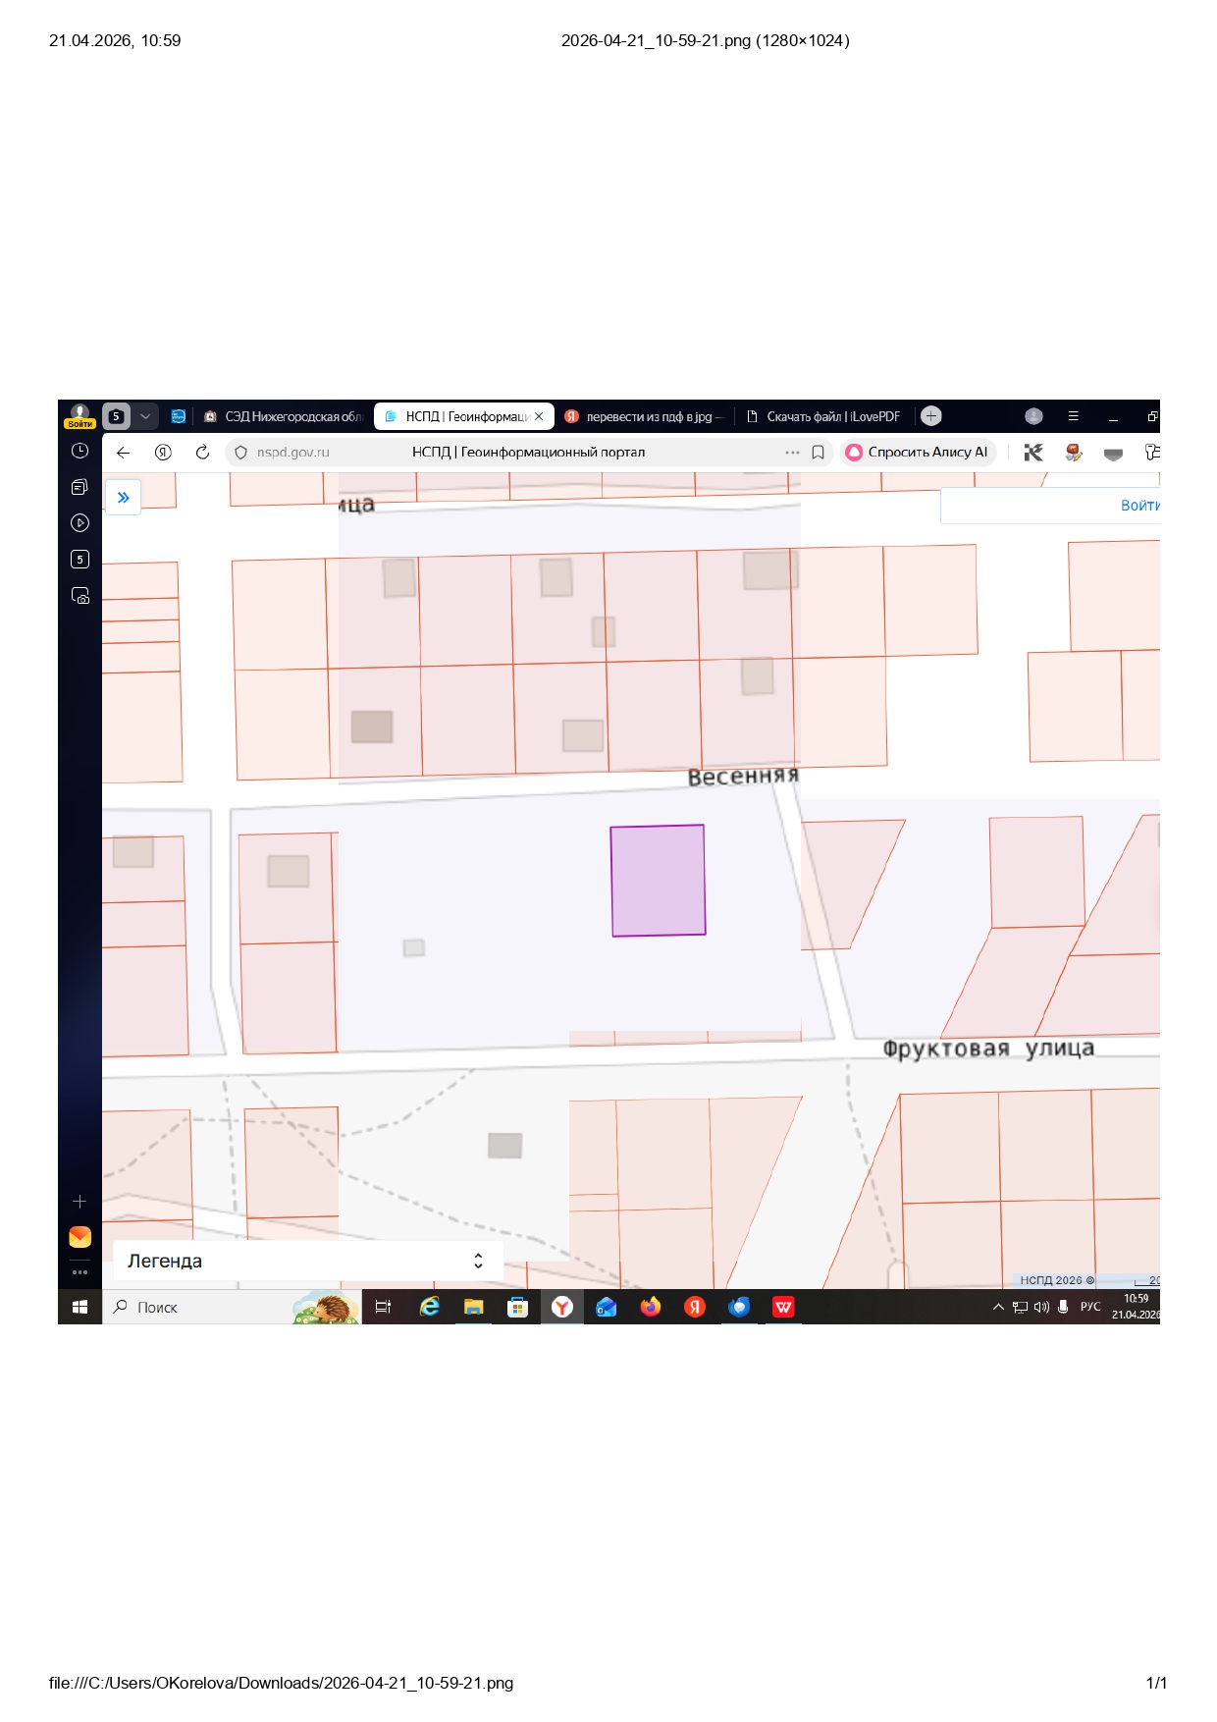
Task: Click the Войти link on the map
Action: [1138, 506]
